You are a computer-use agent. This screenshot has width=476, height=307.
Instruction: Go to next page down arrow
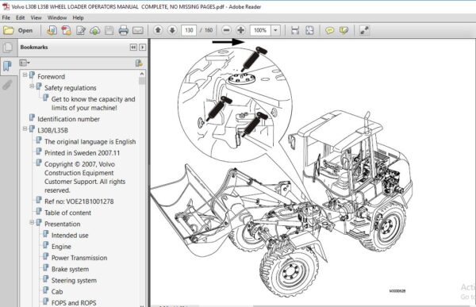coord(172,30)
